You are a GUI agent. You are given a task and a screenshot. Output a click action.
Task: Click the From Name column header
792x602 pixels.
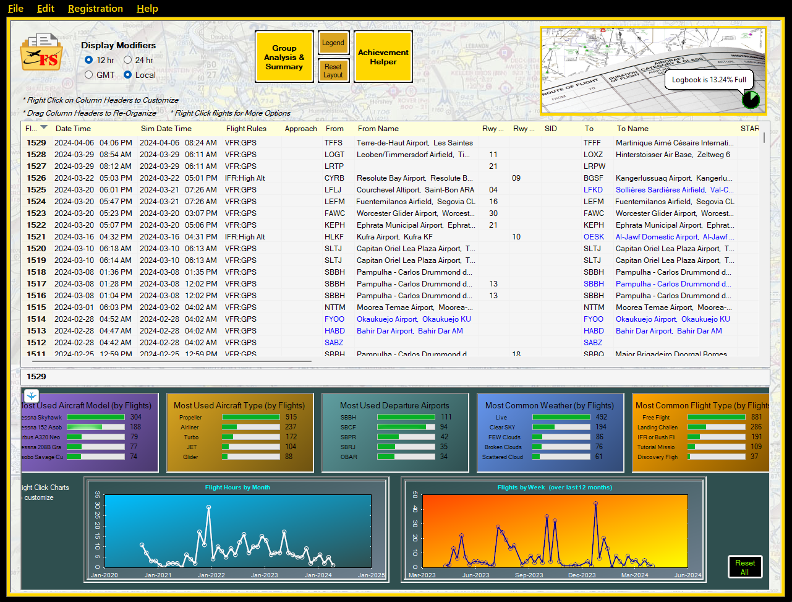click(378, 129)
